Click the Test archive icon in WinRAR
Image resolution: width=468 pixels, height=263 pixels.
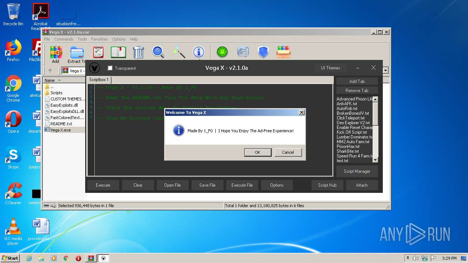coord(98,52)
